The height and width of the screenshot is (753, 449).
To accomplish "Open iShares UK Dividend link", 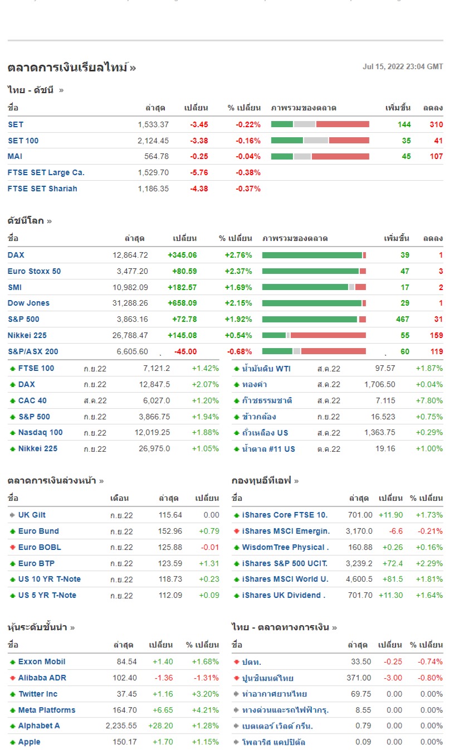I will point(284,595).
